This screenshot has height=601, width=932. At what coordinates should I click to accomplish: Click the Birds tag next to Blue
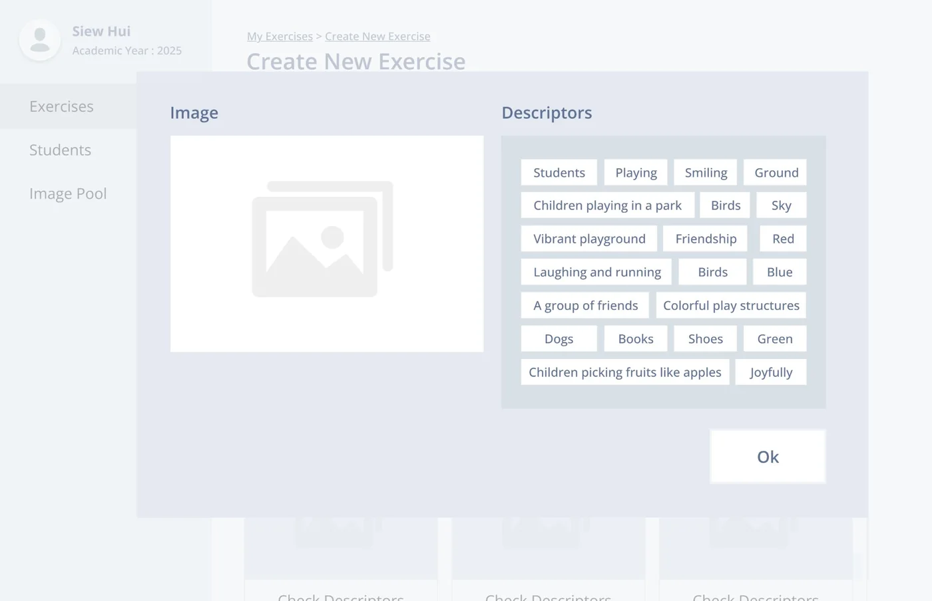point(713,272)
